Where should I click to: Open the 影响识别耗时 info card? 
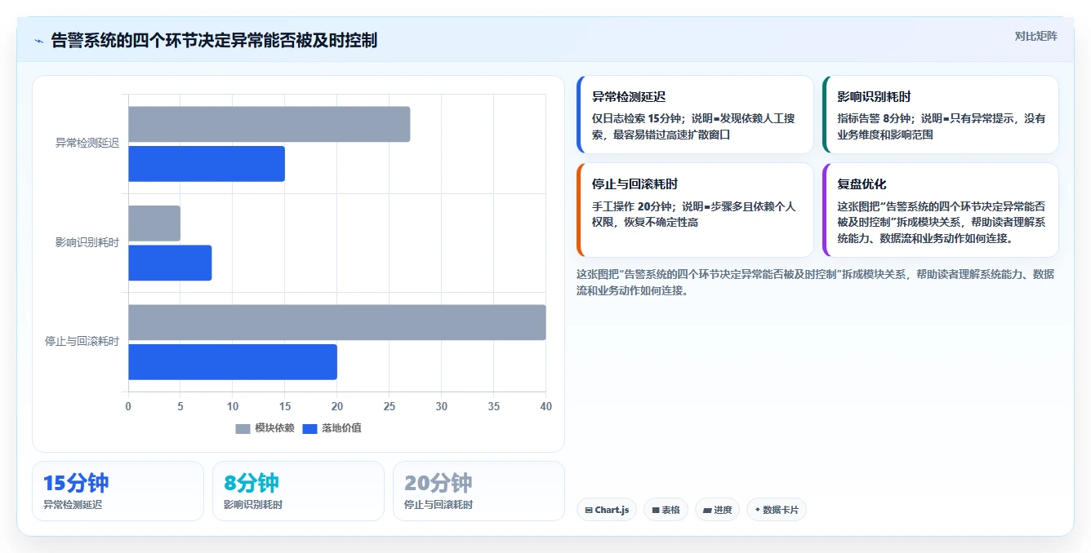(x=941, y=115)
